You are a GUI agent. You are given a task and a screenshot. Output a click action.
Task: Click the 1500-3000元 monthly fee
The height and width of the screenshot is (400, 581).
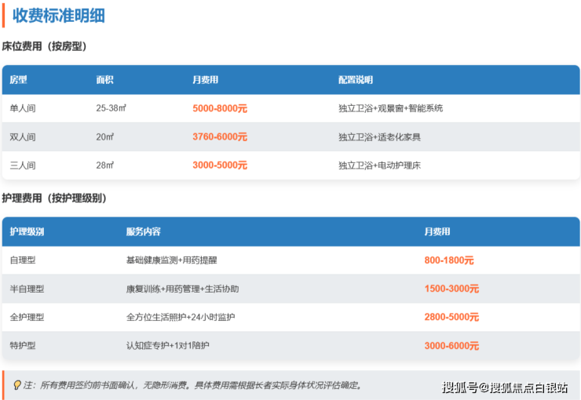point(451,289)
